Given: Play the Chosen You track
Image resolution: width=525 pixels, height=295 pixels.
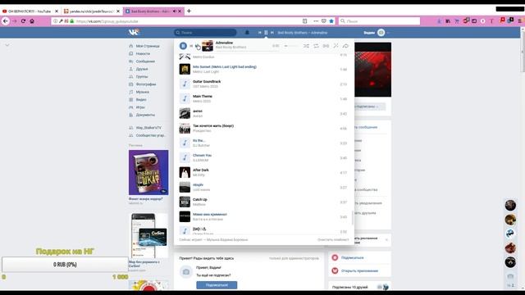Looking at the screenshot, I should (264, 158).
